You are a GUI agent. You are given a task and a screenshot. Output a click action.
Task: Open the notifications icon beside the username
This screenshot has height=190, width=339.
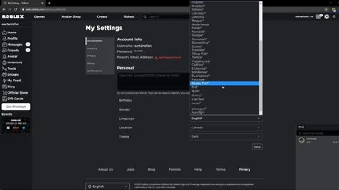pyautogui.click(x=319, y=16)
